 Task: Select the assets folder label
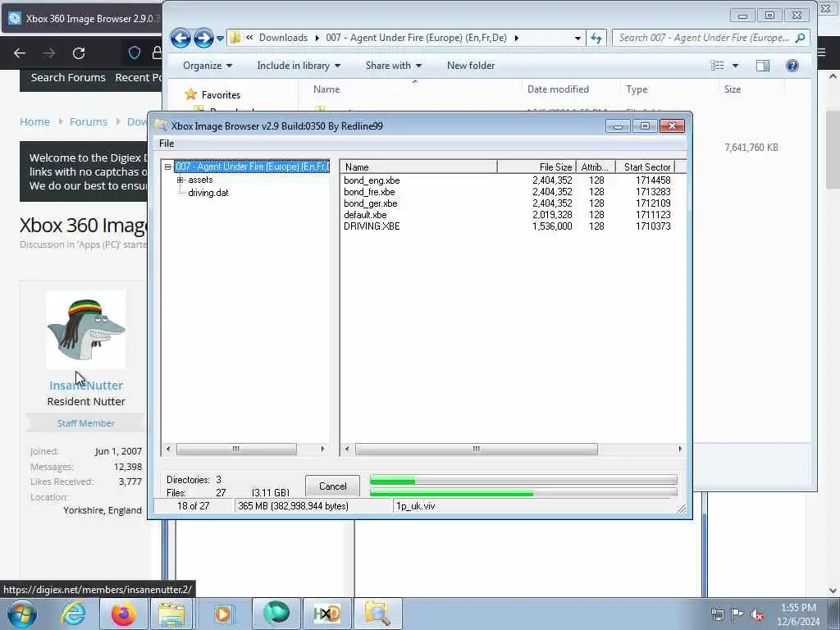coord(200,180)
